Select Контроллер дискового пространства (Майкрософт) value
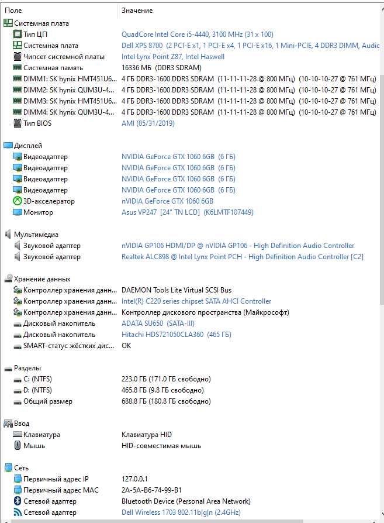384x523 pixels. point(205,312)
